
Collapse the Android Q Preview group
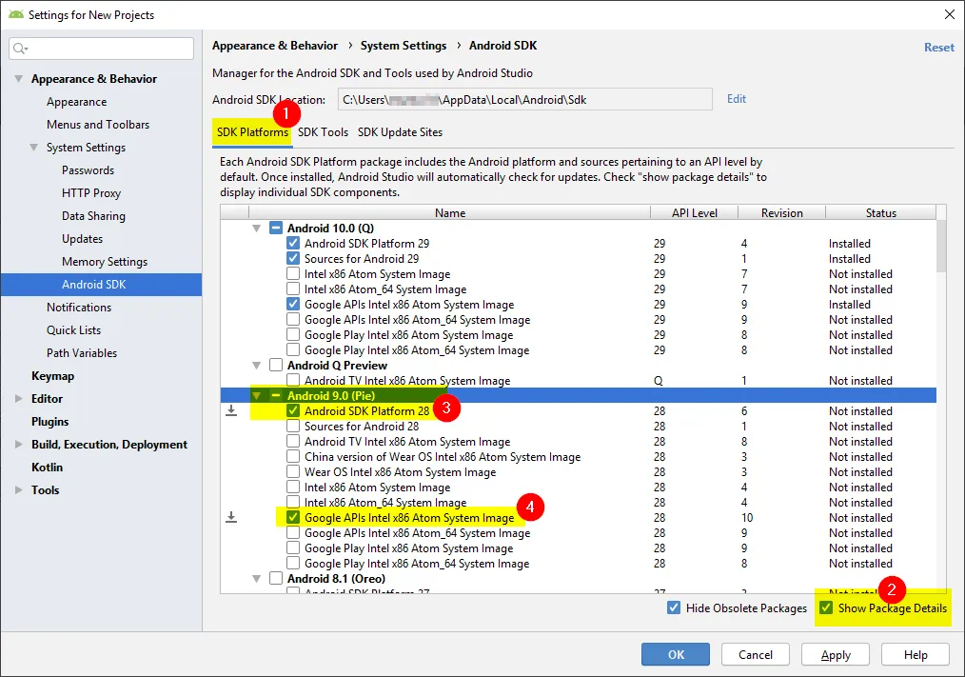tap(257, 366)
